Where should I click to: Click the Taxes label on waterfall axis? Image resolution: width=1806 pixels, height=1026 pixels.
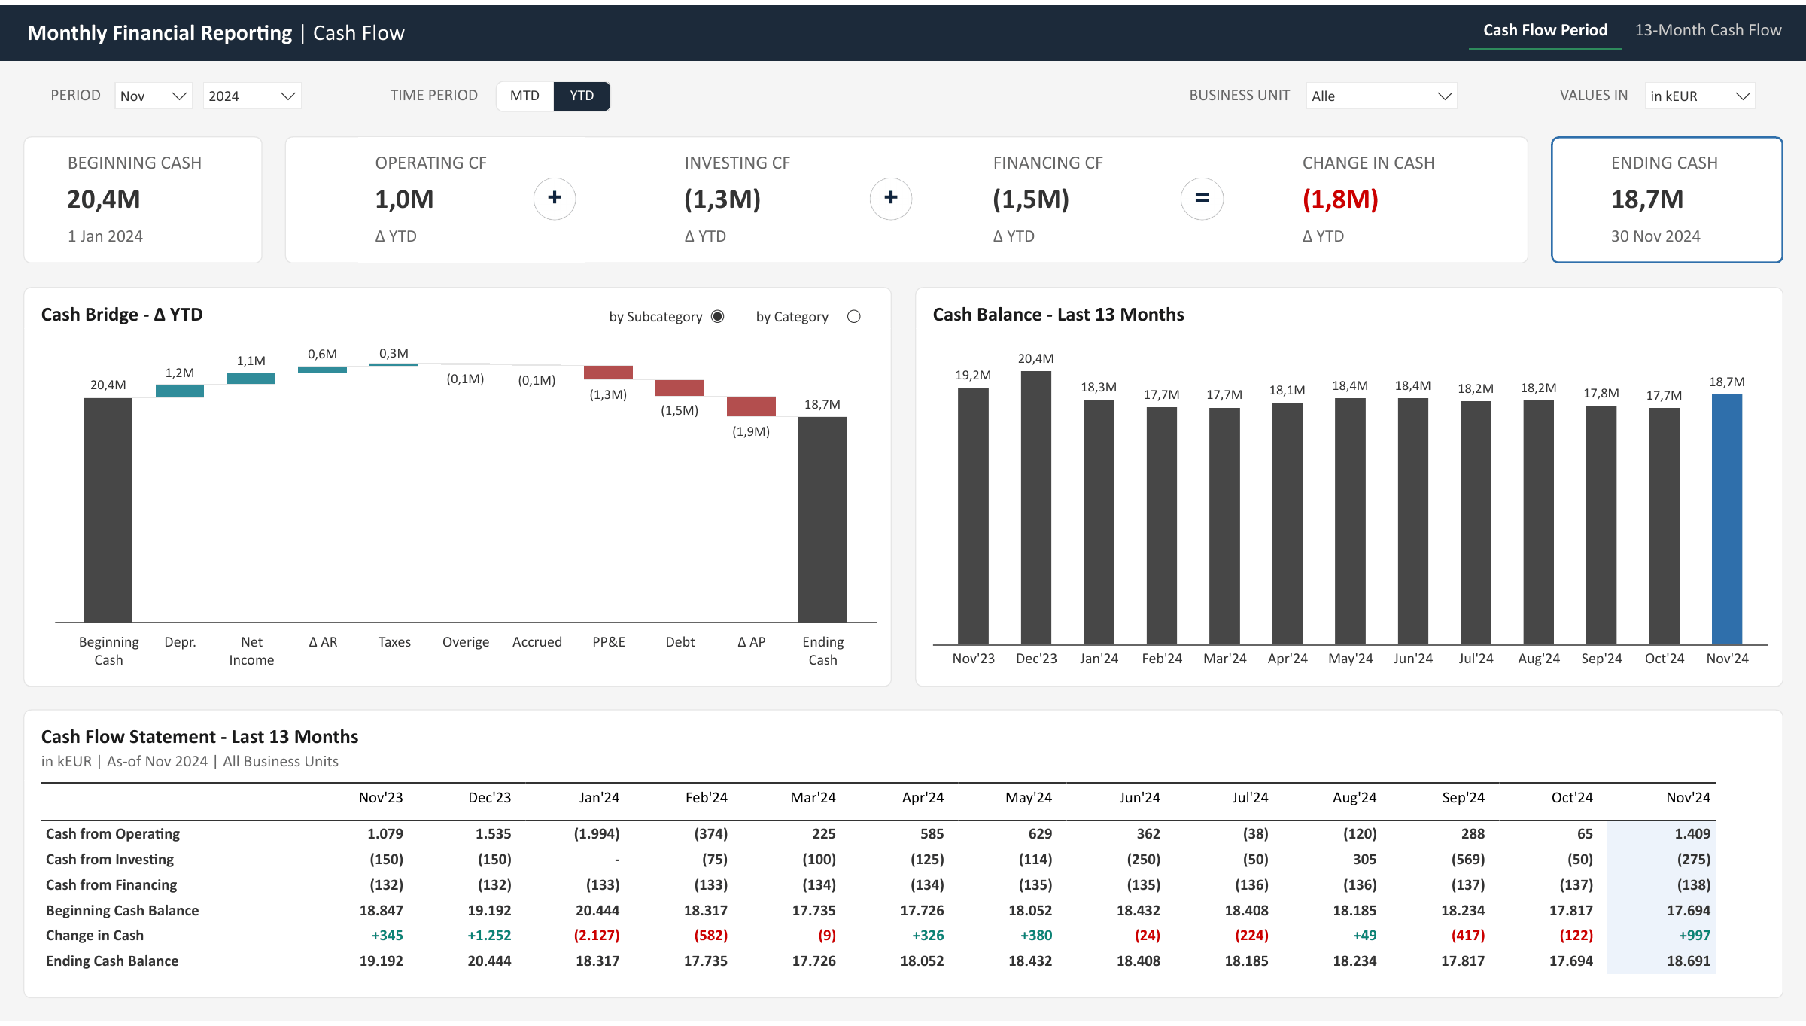[x=394, y=642]
